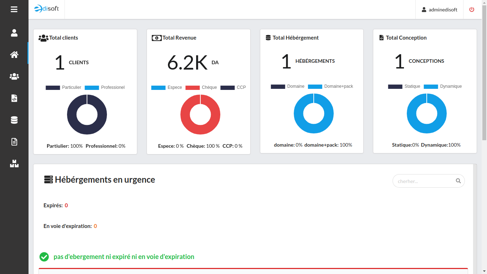487x274 pixels.
Task: Click the Edisoft logo
Action: [47, 9]
